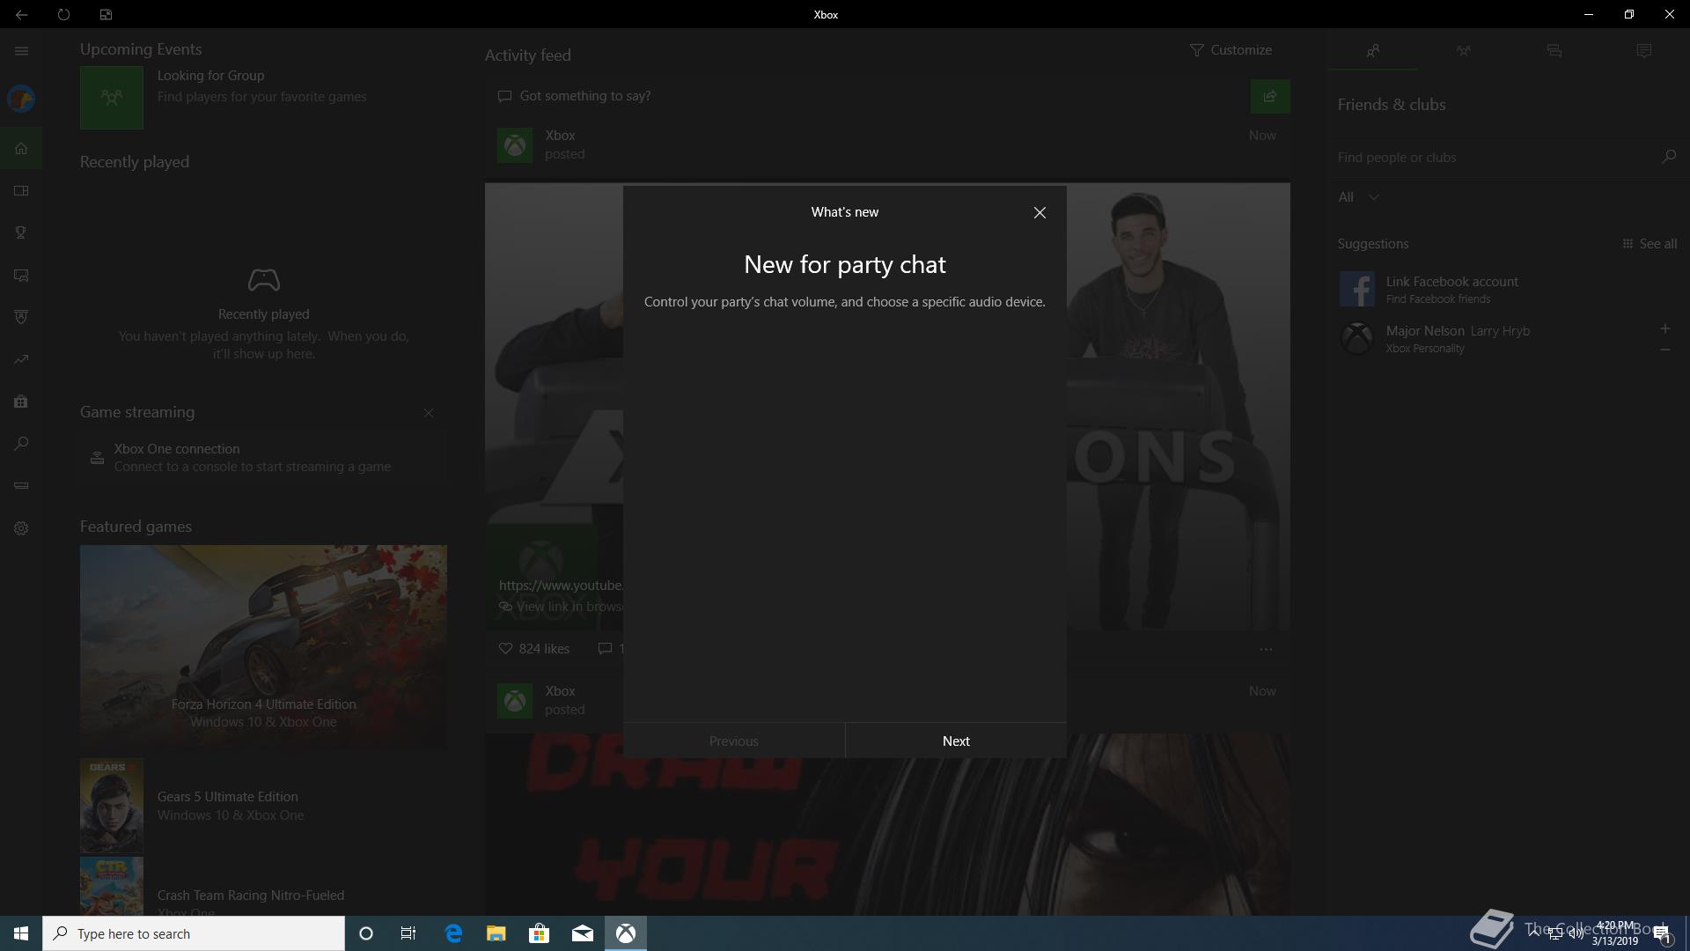
Task: Open Mail app from taskbar
Action: [x=583, y=933]
